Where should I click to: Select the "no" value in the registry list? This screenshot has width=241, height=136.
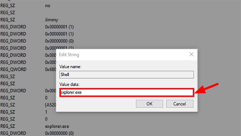click(x=48, y=6)
